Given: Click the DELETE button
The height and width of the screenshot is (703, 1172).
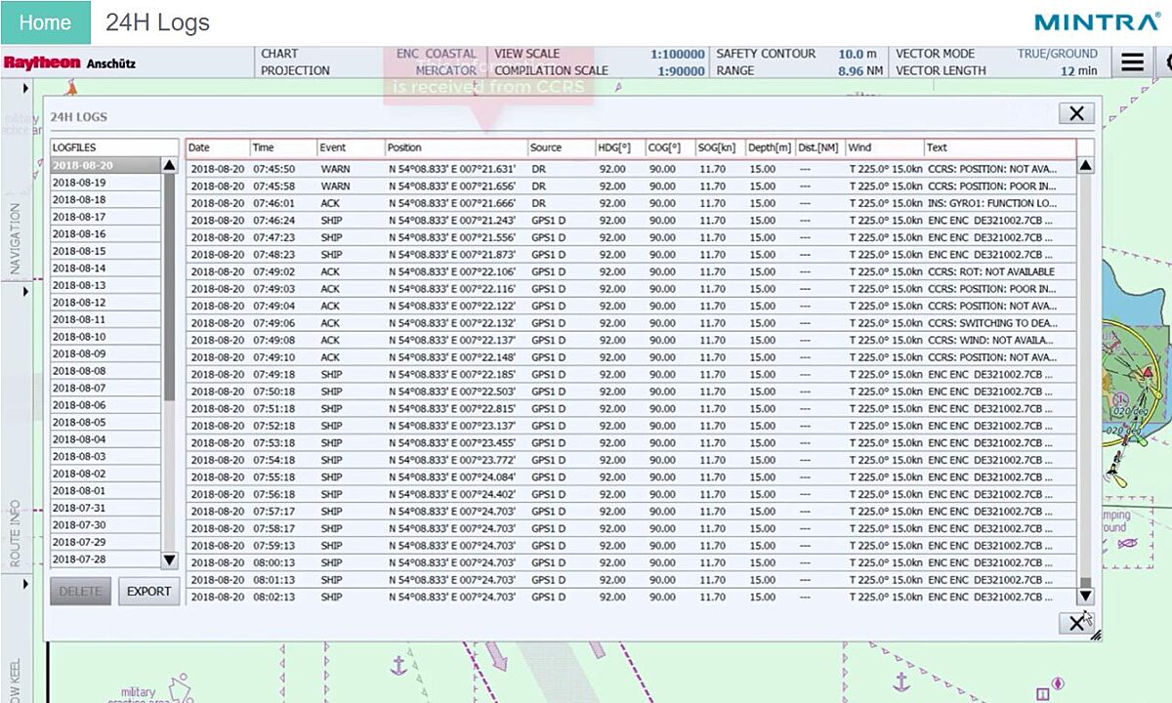Looking at the screenshot, I should click(80, 591).
